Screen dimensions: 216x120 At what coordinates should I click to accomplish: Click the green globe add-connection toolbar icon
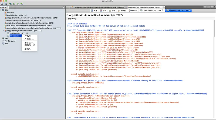click(x=11, y=4)
